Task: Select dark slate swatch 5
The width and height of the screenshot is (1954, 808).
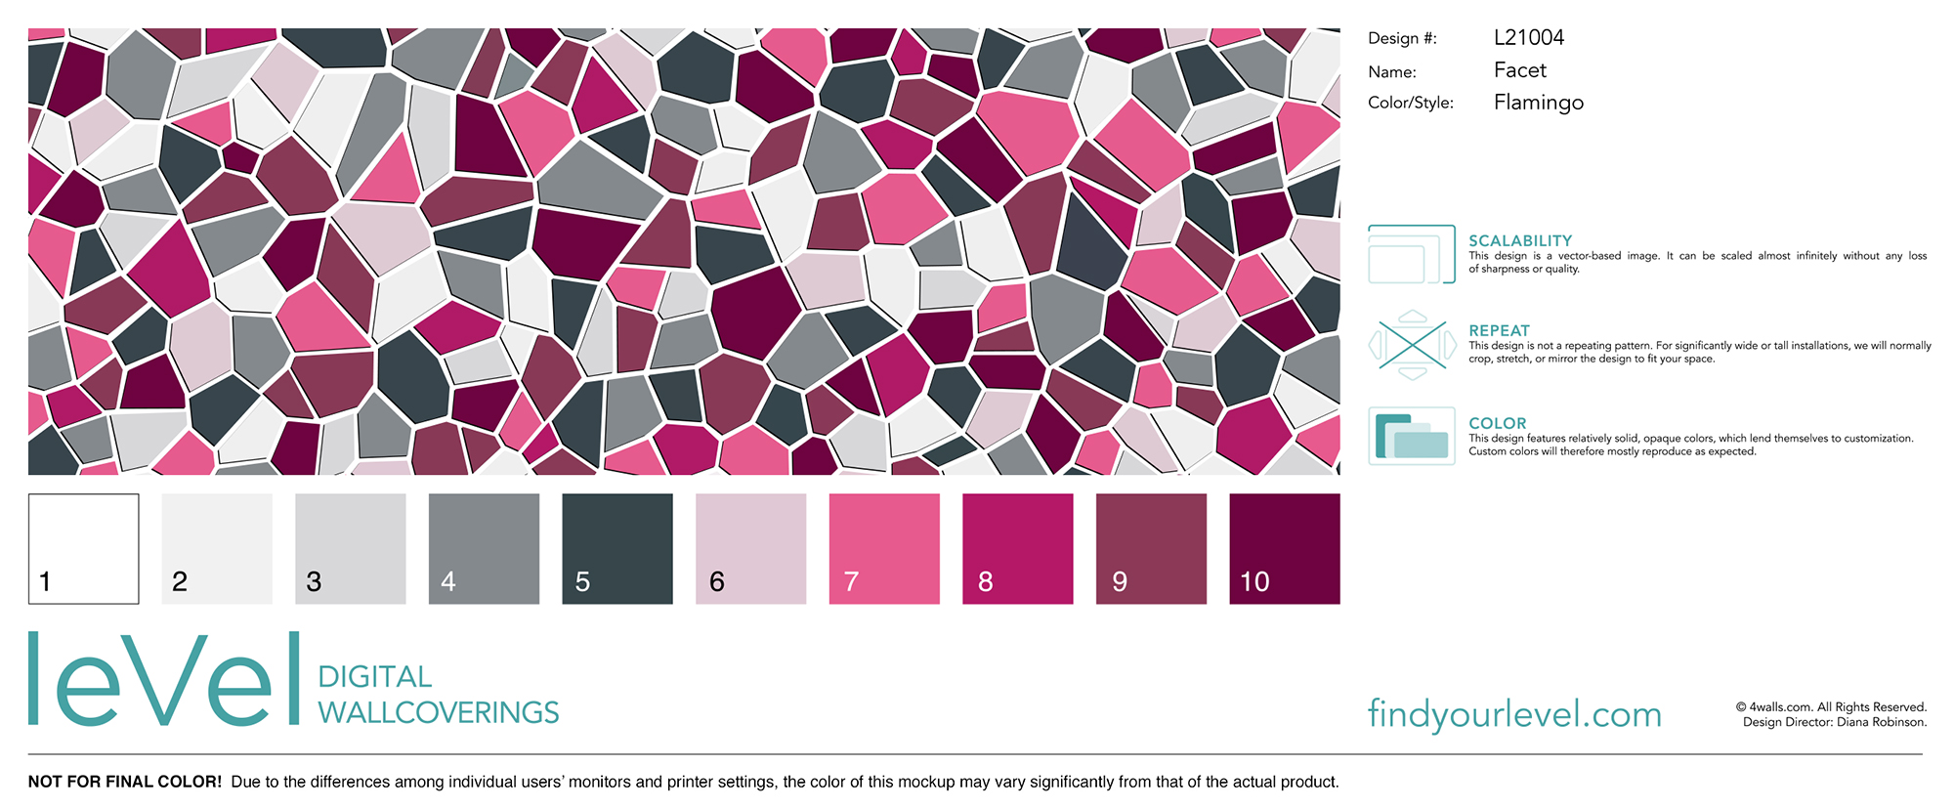Action: click(x=617, y=549)
